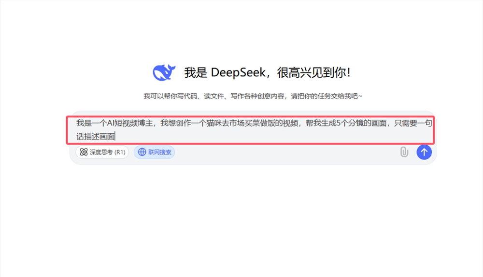
Task: Focus the chat prompt input box
Action: pyautogui.click(x=250, y=130)
